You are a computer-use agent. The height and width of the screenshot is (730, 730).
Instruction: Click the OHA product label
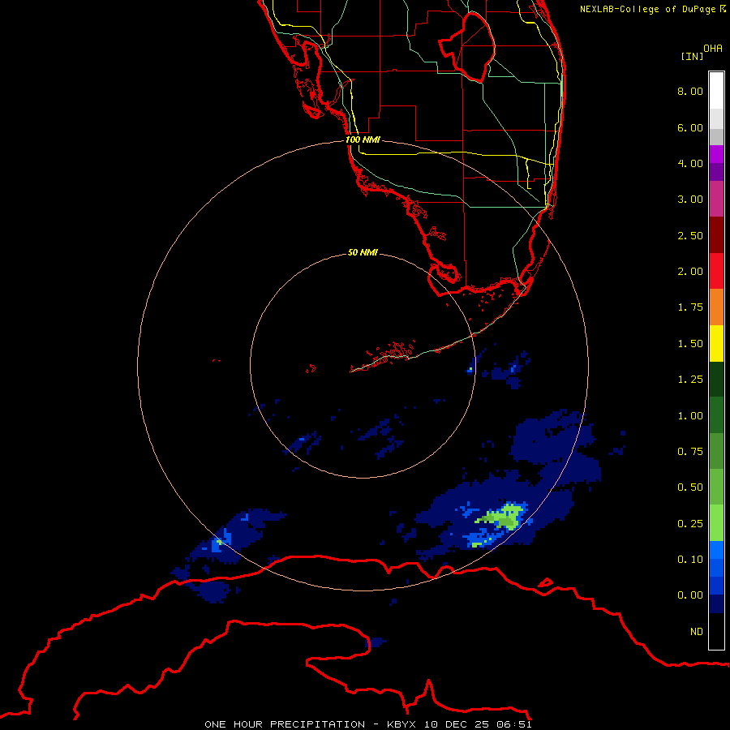(x=713, y=49)
